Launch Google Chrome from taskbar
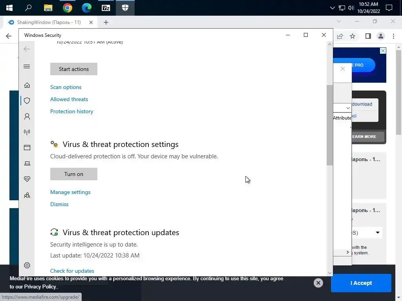Image resolution: width=402 pixels, height=301 pixels. click(x=68, y=8)
